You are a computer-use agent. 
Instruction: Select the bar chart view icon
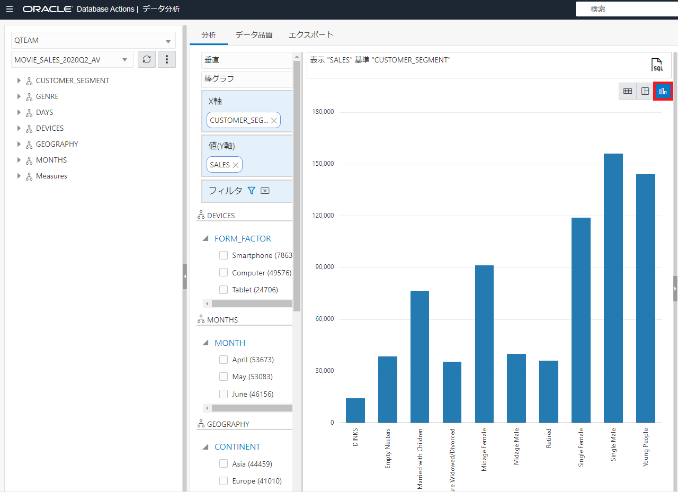click(663, 91)
